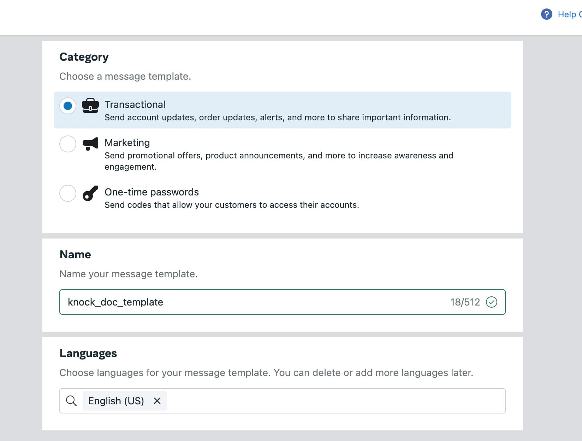The image size is (582, 441).
Task: Select the One-time passwords radio button
Action: (x=68, y=193)
